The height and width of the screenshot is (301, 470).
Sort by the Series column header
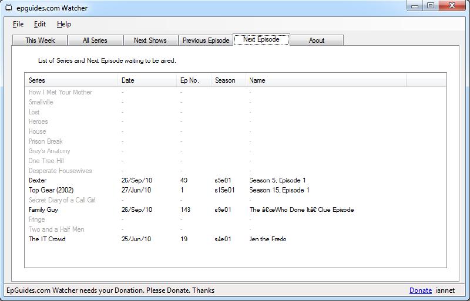(71, 80)
